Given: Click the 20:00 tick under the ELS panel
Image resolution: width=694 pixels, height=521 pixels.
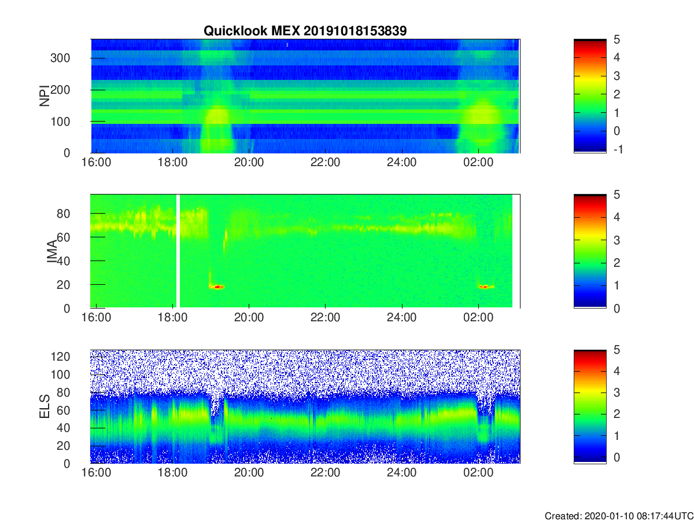Looking at the screenshot, I should click(249, 472).
